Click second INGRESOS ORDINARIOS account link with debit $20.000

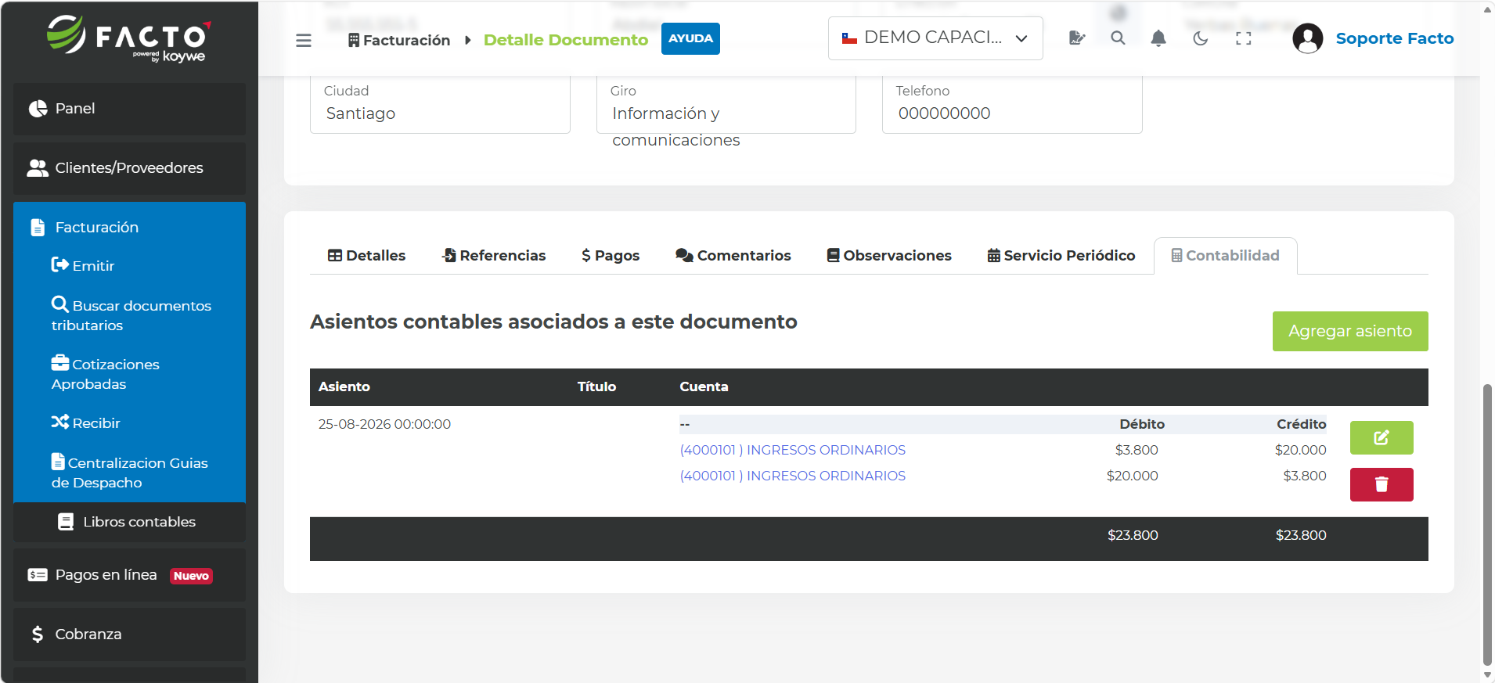point(792,476)
